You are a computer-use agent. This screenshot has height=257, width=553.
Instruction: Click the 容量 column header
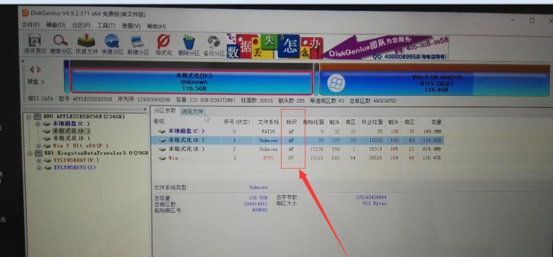click(x=436, y=123)
